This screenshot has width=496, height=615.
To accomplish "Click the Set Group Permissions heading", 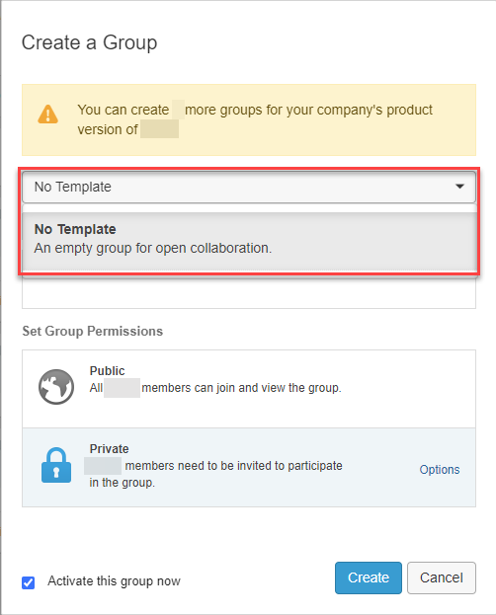I will [x=92, y=331].
